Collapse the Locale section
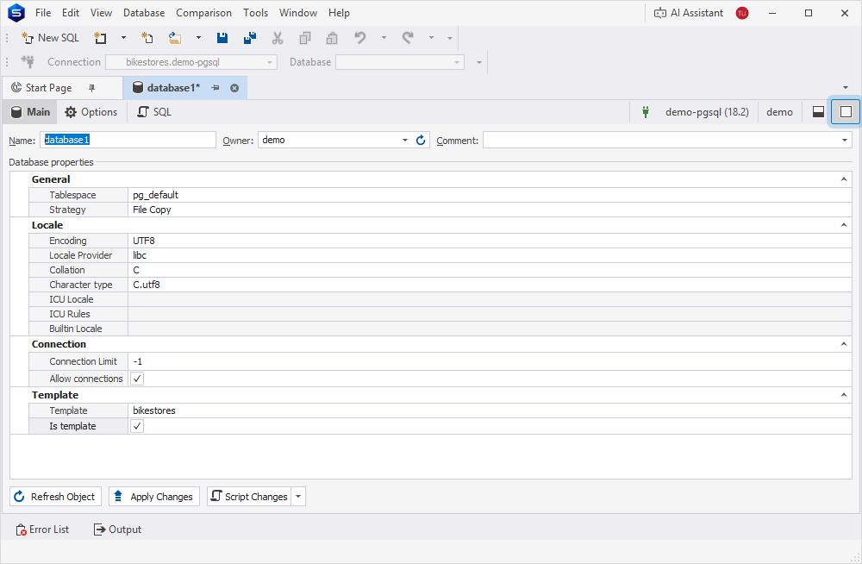Image resolution: width=862 pixels, height=564 pixels. click(x=843, y=225)
